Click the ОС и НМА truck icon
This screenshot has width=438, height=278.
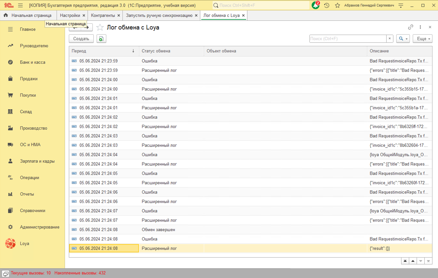pos(10,145)
